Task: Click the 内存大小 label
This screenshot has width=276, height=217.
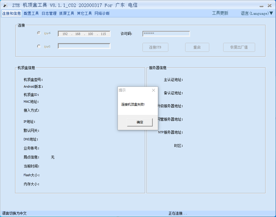Action: [31, 184]
